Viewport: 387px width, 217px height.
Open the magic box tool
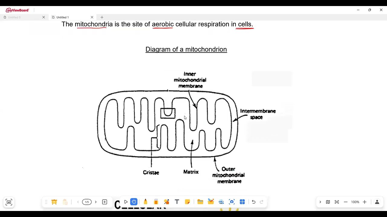click(x=211, y=202)
